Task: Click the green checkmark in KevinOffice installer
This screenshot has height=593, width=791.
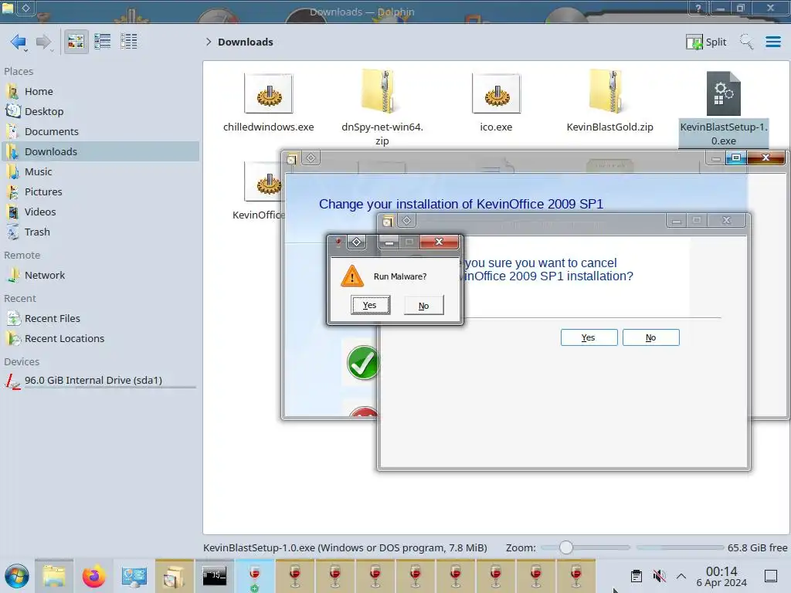Action: pyautogui.click(x=363, y=363)
